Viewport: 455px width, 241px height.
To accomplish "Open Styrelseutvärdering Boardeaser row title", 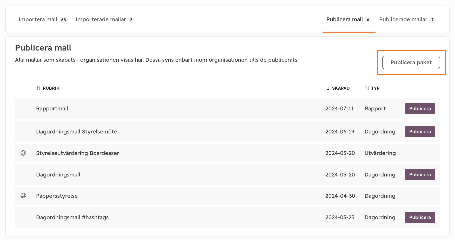I will (x=78, y=153).
